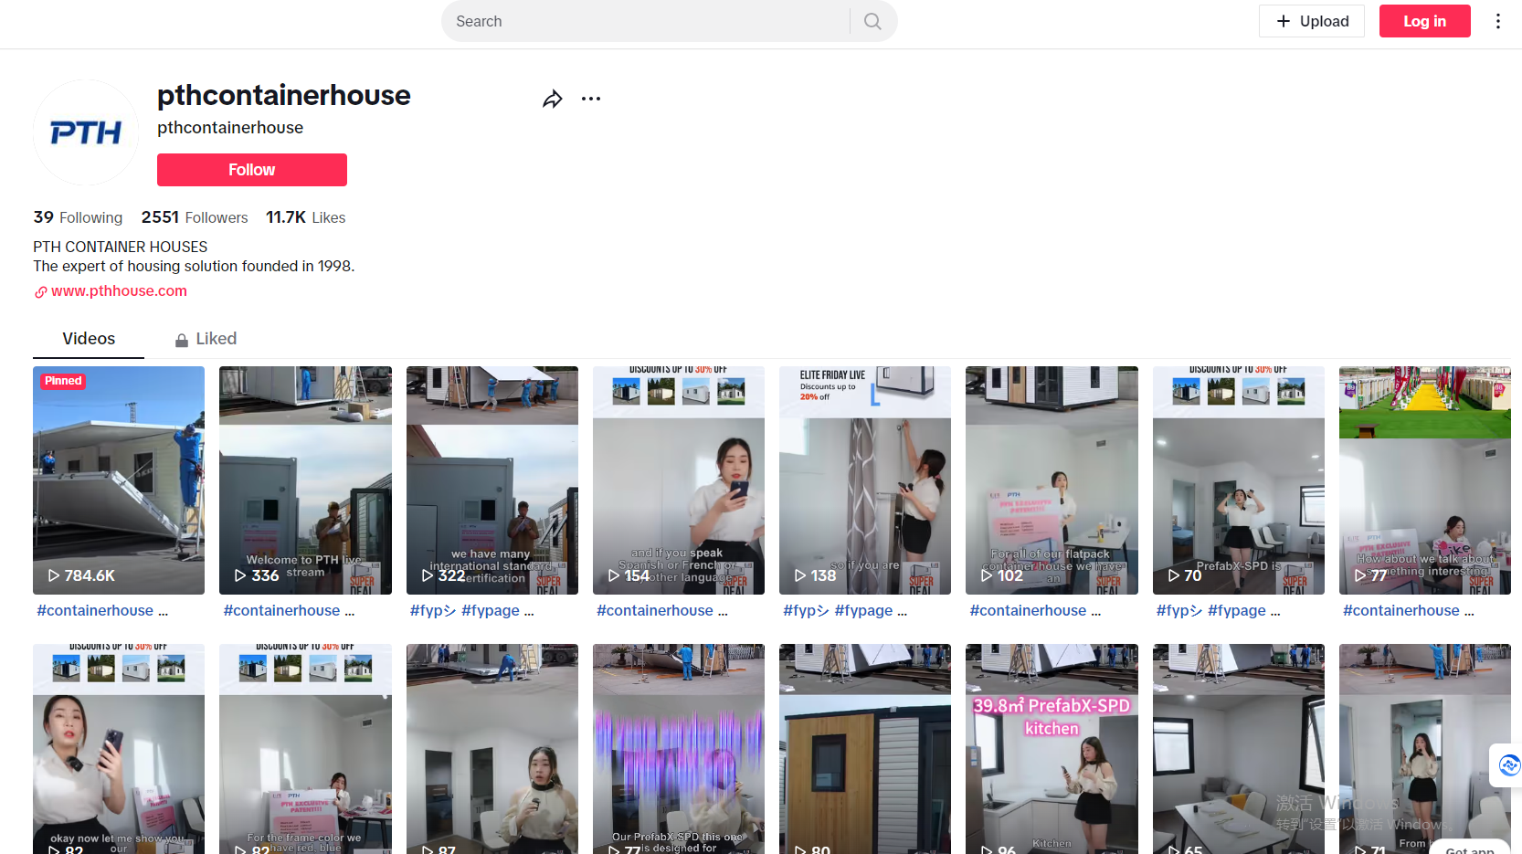
Task: Open the three-dot menu beside Log in
Action: pos(1498,21)
